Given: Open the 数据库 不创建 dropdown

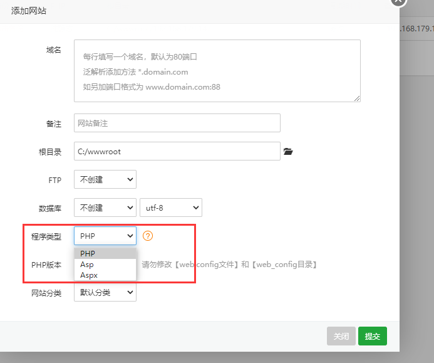Looking at the screenshot, I should [x=105, y=208].
